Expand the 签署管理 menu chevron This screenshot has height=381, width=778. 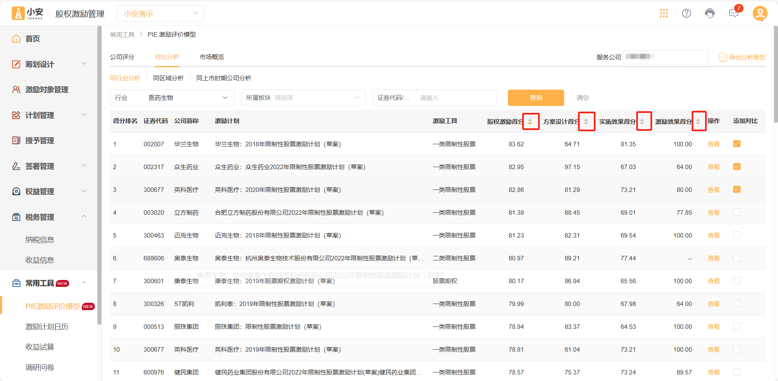(84, 165)
